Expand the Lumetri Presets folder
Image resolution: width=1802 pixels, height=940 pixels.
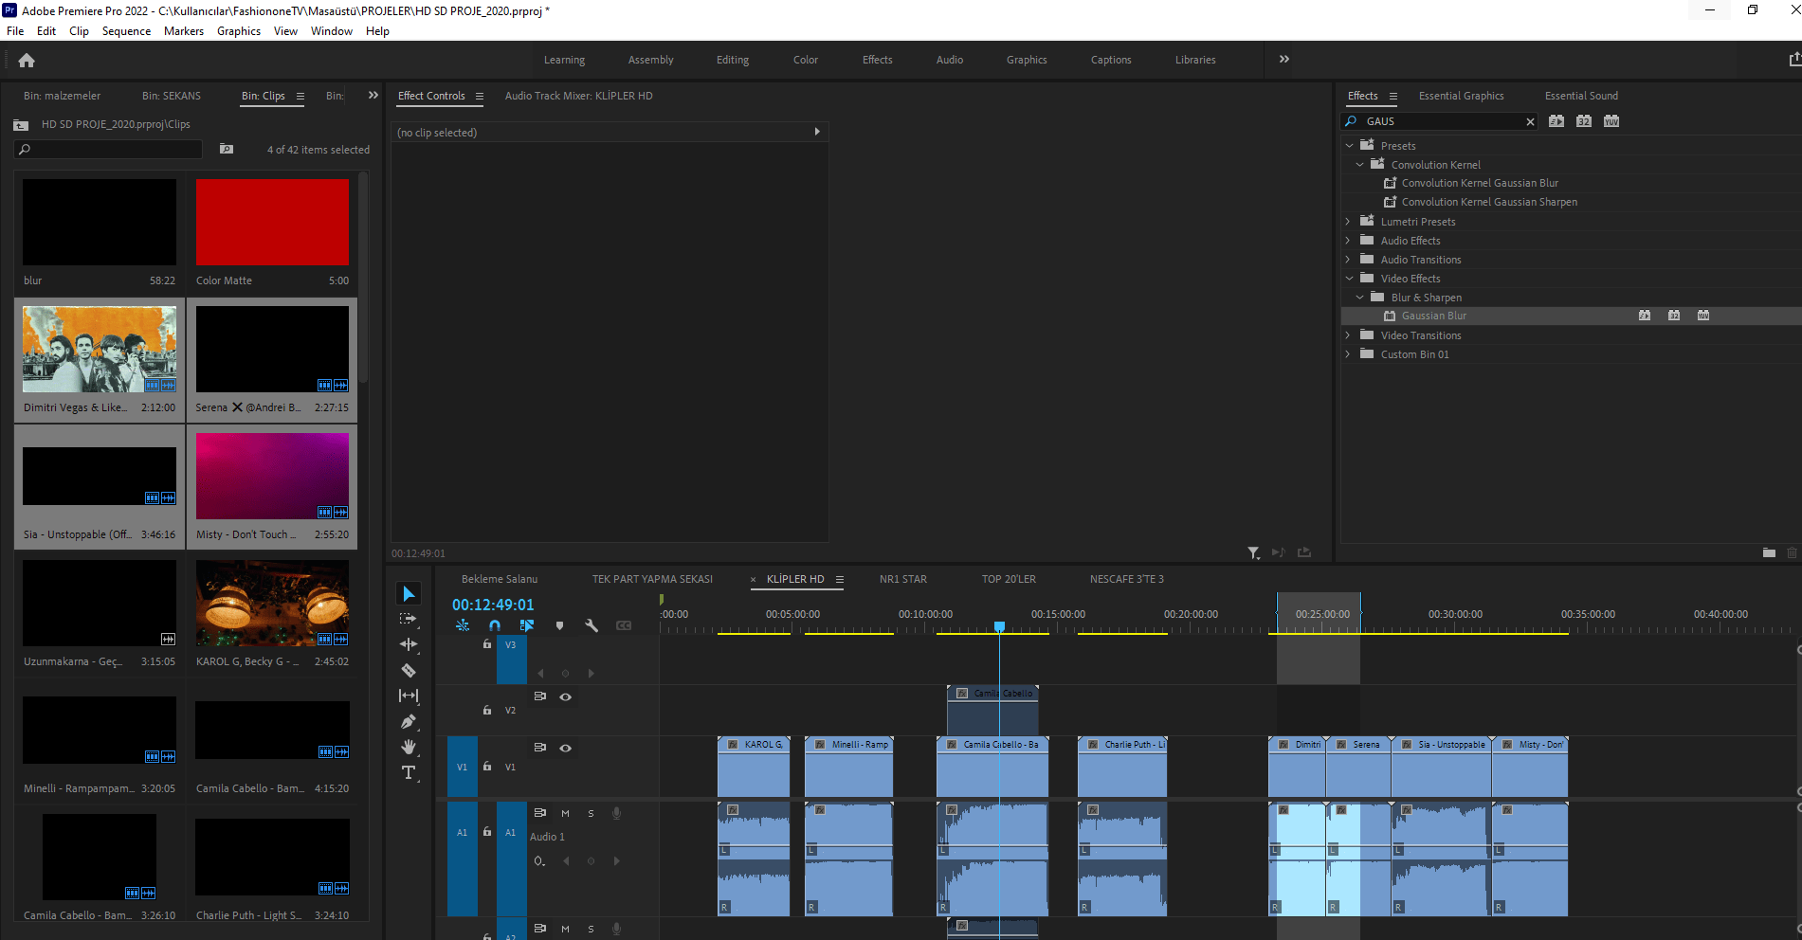[1349, 221]
